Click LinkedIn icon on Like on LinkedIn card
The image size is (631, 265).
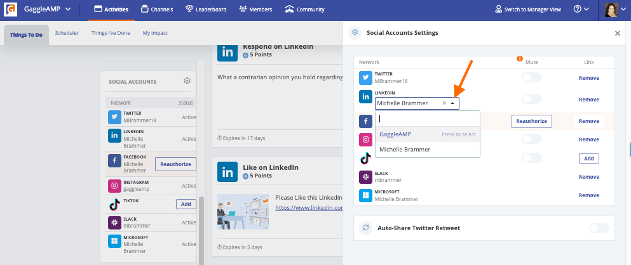pyautogui.click(x=227, y=172)
